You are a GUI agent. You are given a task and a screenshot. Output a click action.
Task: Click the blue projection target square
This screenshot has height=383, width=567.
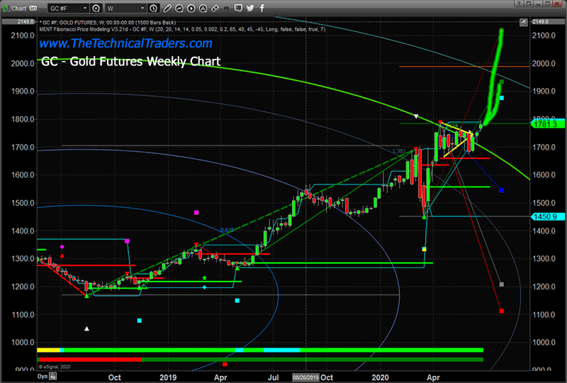[501, 190]
